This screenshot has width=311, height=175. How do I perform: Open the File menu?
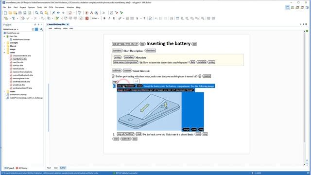[x=4, y=7]
